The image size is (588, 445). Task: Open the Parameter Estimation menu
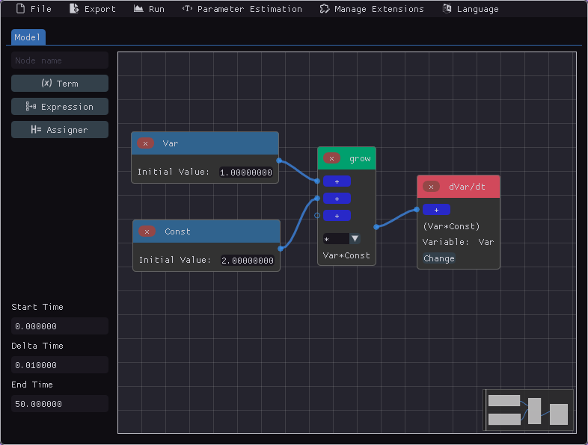[x=242, y=9]
